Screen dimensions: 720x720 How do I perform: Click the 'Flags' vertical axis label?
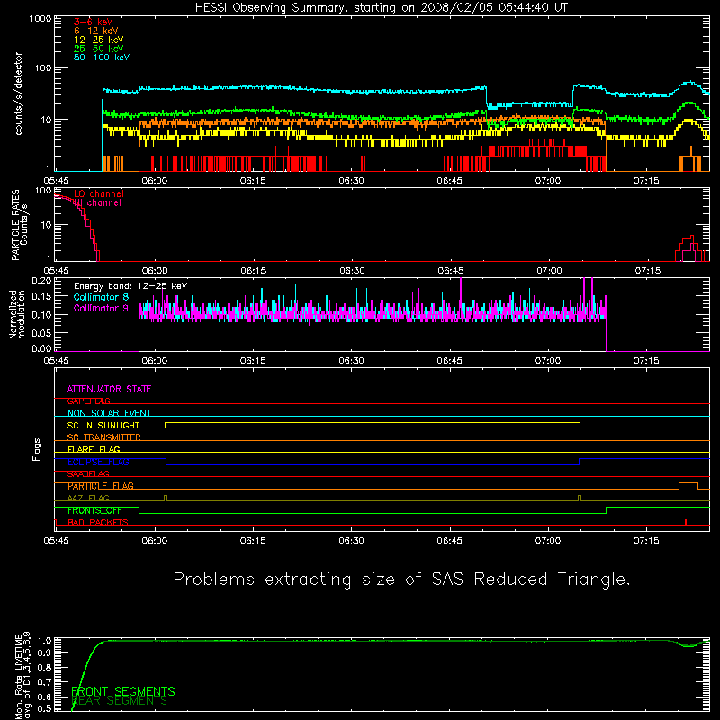(37, 449)
